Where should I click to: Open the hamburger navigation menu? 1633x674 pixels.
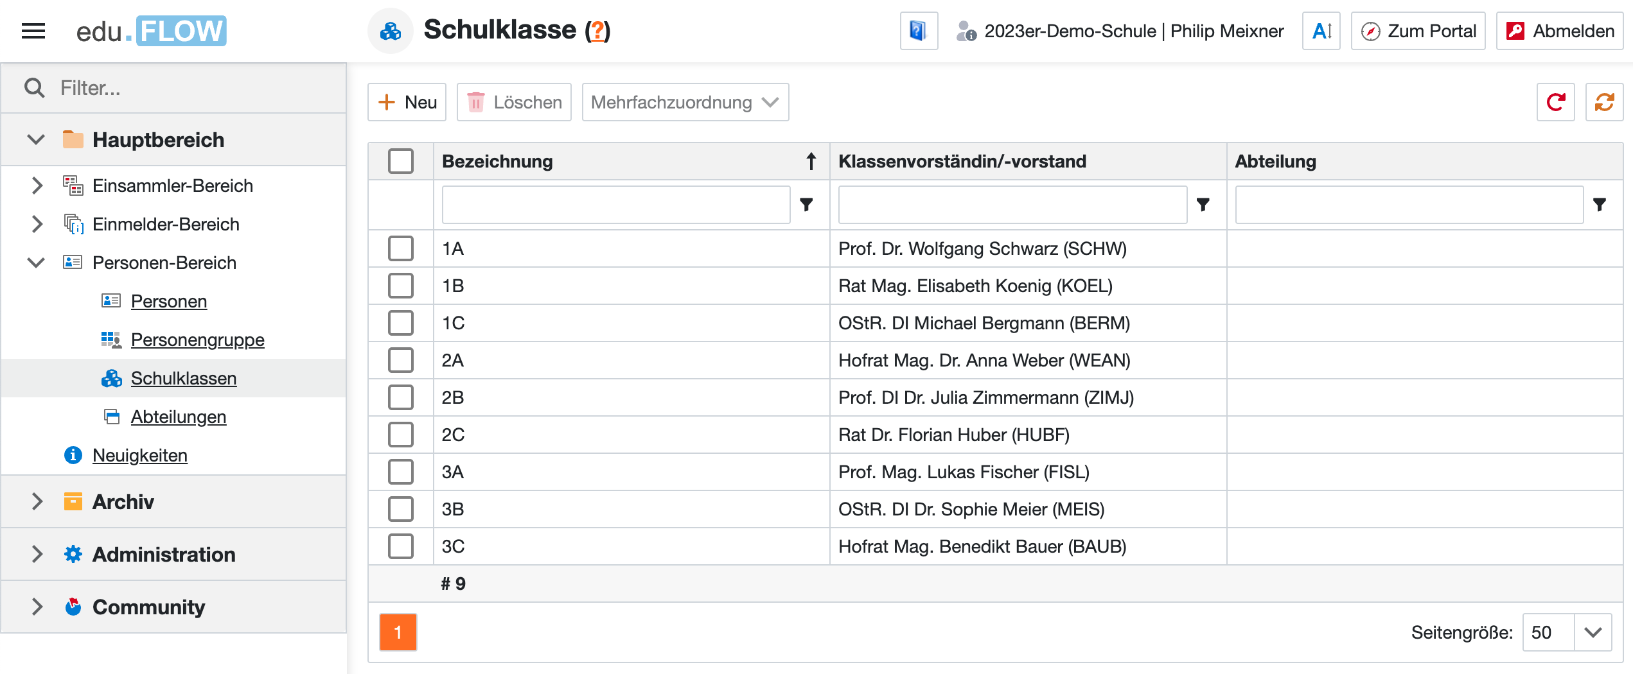(33, 31)
